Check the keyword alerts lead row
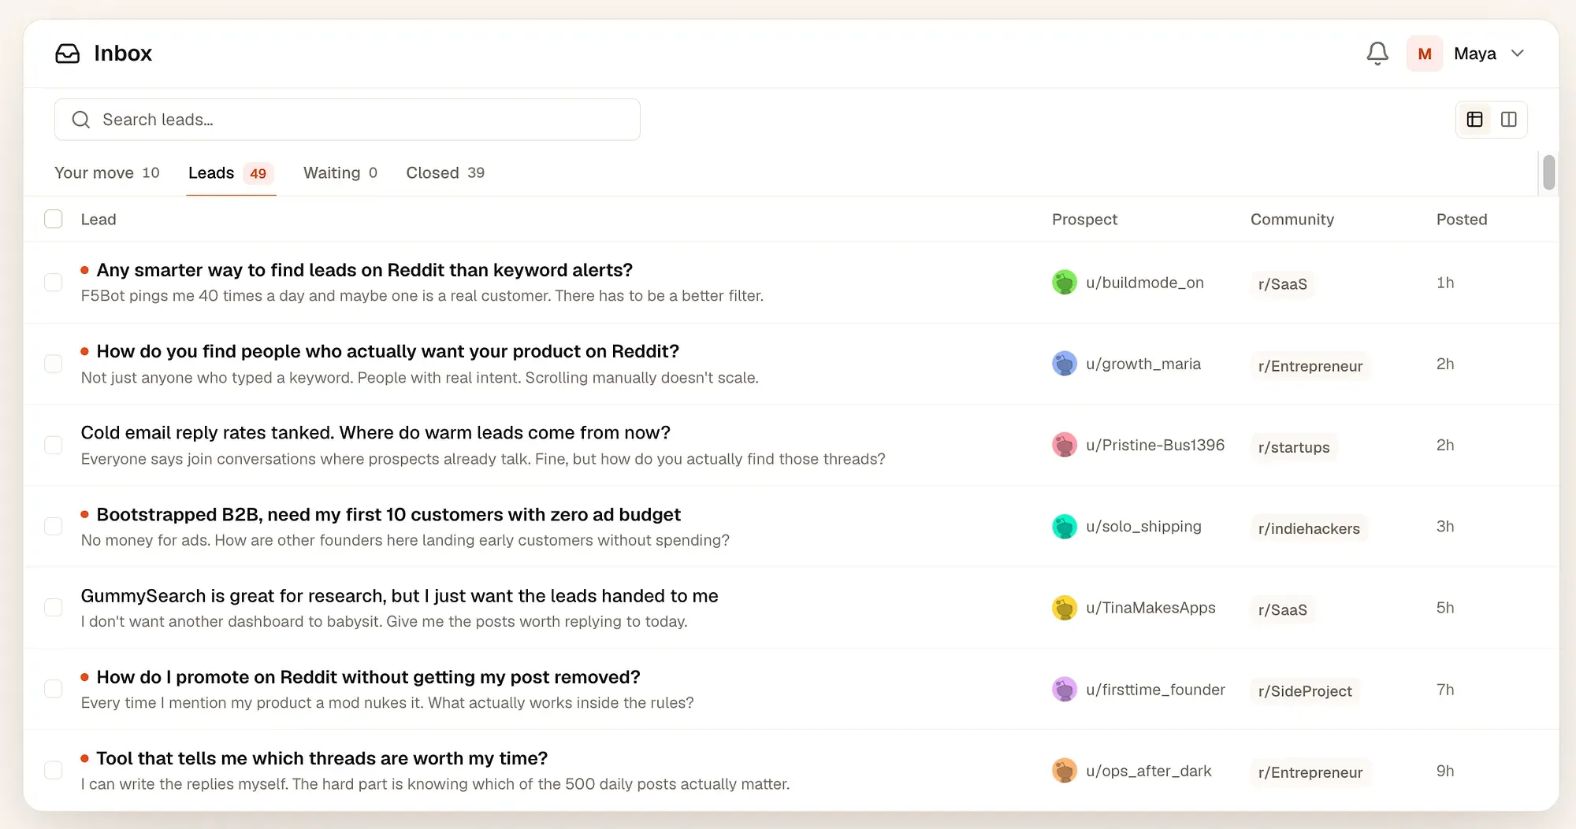The height and width of the screenshot is (829, 1576). click(x=54, y=283)
